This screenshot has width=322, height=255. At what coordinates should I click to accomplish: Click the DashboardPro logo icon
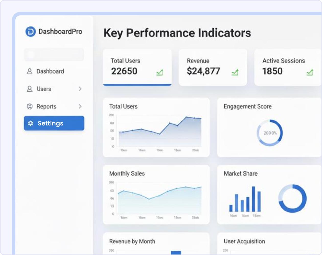pyautogui.click(x=30, y=32)
